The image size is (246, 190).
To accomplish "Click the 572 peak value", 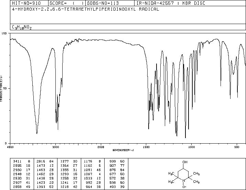I will pyautogui.click(x=113, y=178).
